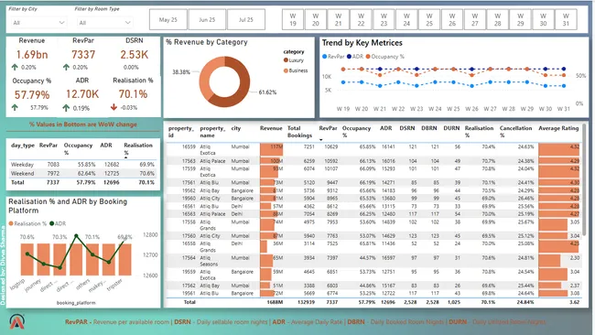595x335 pixels.
Task: Filter by week W 31
Action: 566,20
